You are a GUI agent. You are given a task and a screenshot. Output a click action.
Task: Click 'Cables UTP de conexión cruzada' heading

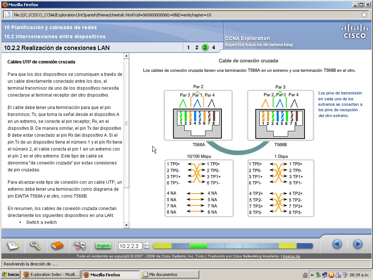pyautogui.click(x=41, y=62)
